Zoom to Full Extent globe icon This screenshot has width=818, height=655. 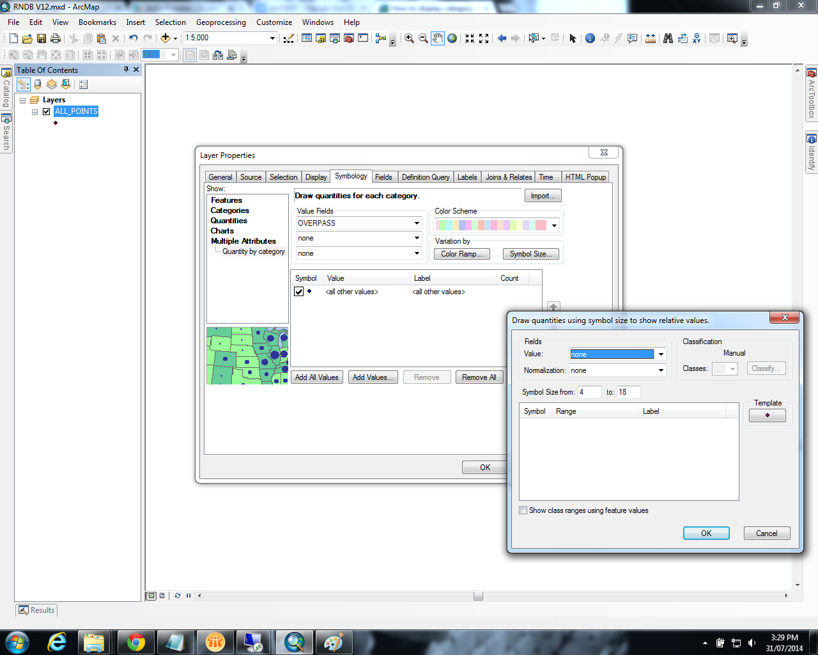coord(452,38)
